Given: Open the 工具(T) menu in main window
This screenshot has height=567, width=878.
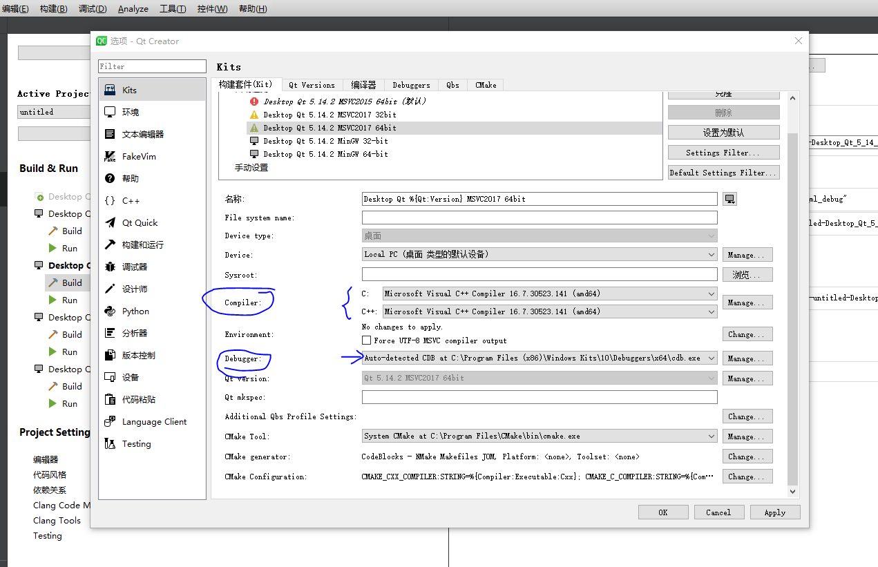Looking at the screenshot, I should (173, 9).
